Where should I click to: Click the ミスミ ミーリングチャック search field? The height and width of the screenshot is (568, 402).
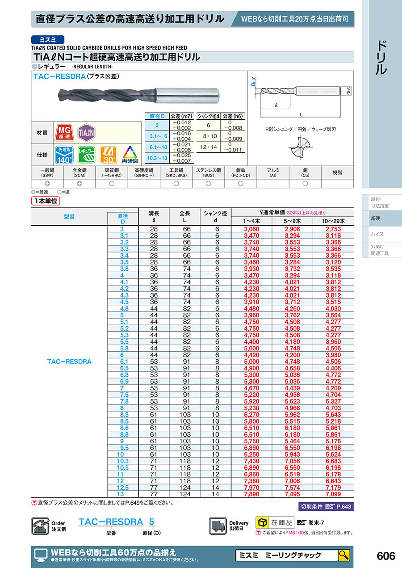[x=286, y=555]
